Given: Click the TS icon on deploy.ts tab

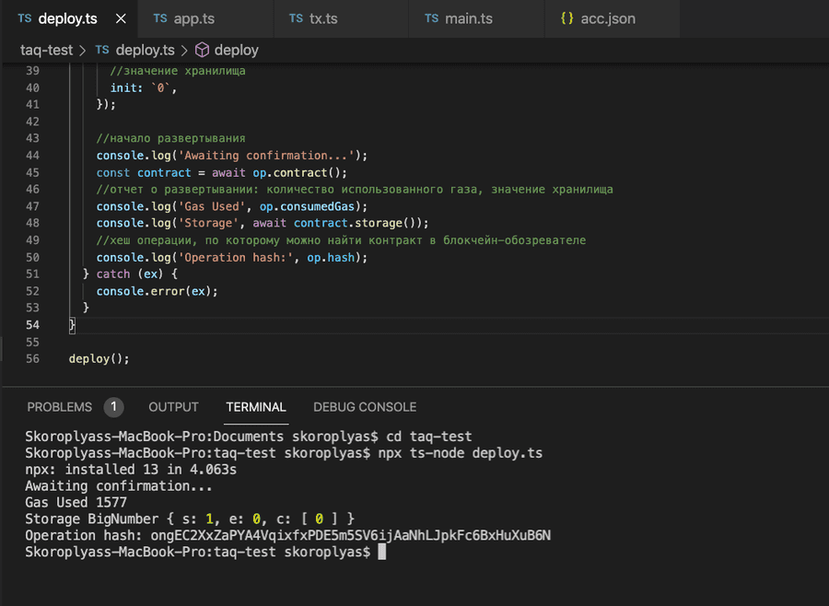Looking at the screenshot, I should pyautogui.click(x=24, y=18).
